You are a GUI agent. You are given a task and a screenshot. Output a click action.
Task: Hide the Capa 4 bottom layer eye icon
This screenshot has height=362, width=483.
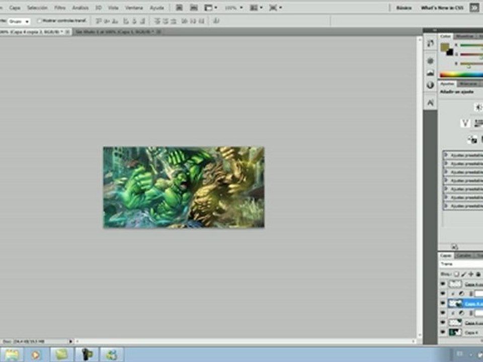click(x=443, y=332)
